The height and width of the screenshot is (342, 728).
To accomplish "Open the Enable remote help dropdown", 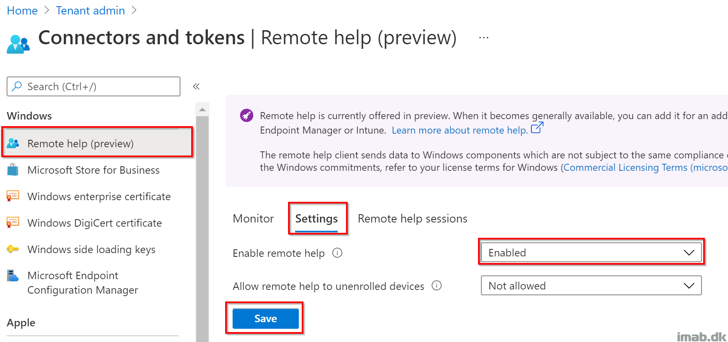I will [x=591, y=252].
